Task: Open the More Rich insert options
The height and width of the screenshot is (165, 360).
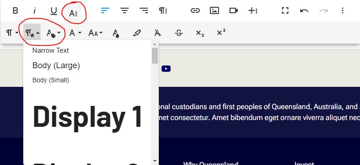Action: point(253,10)
